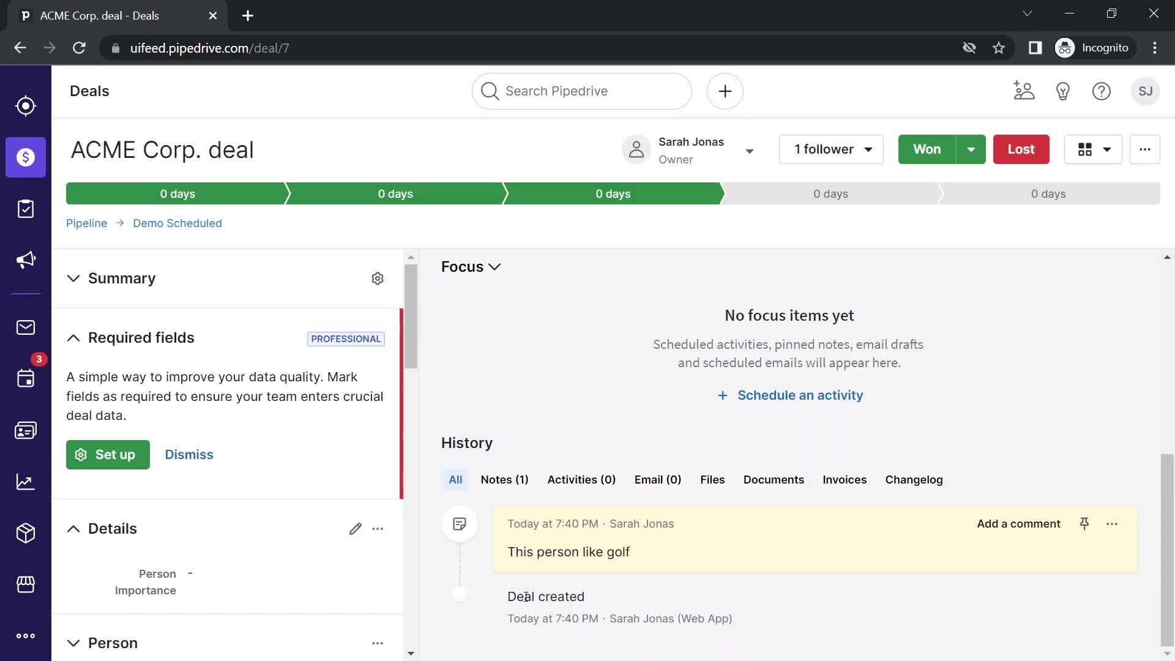Click Schedule an activity link
The image size is (1175, 661).
pyautogui.click(x=790, y=395)
